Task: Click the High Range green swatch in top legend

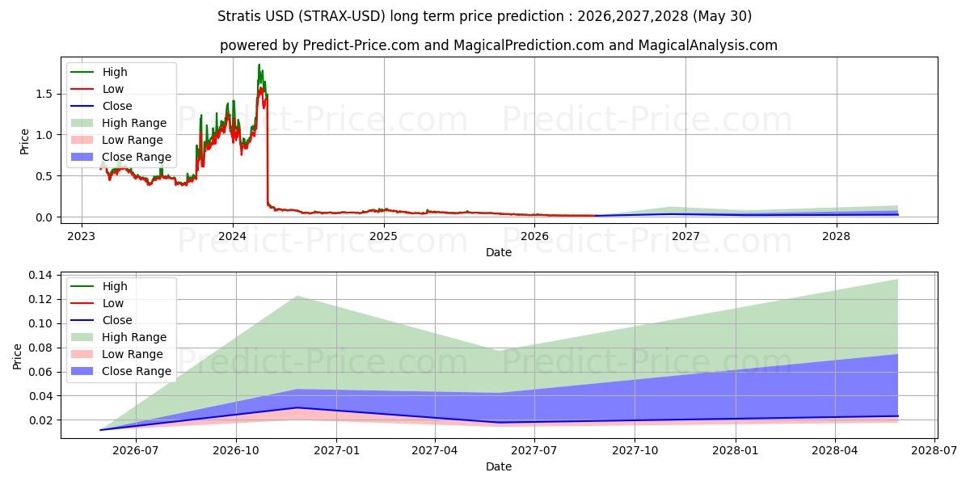Action: click(84, 124)
